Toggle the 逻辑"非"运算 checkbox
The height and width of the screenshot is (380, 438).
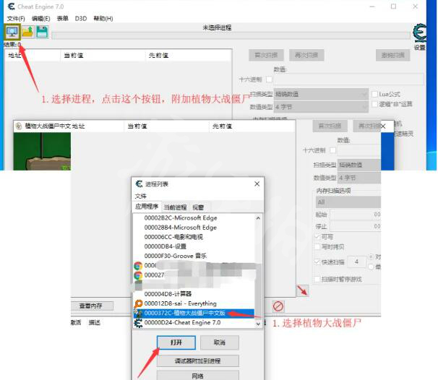point(374,104)
